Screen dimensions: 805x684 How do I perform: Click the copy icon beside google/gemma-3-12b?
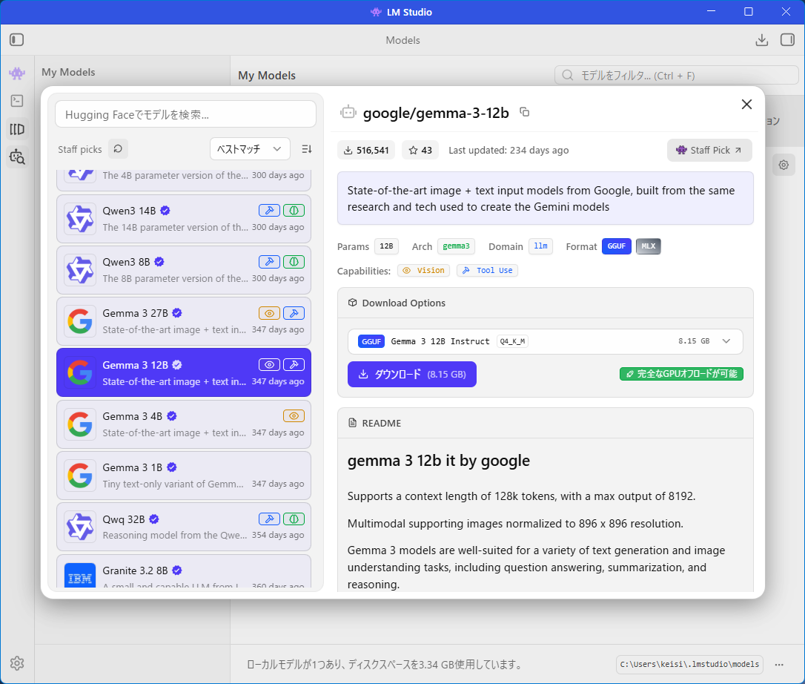[525, 112]
